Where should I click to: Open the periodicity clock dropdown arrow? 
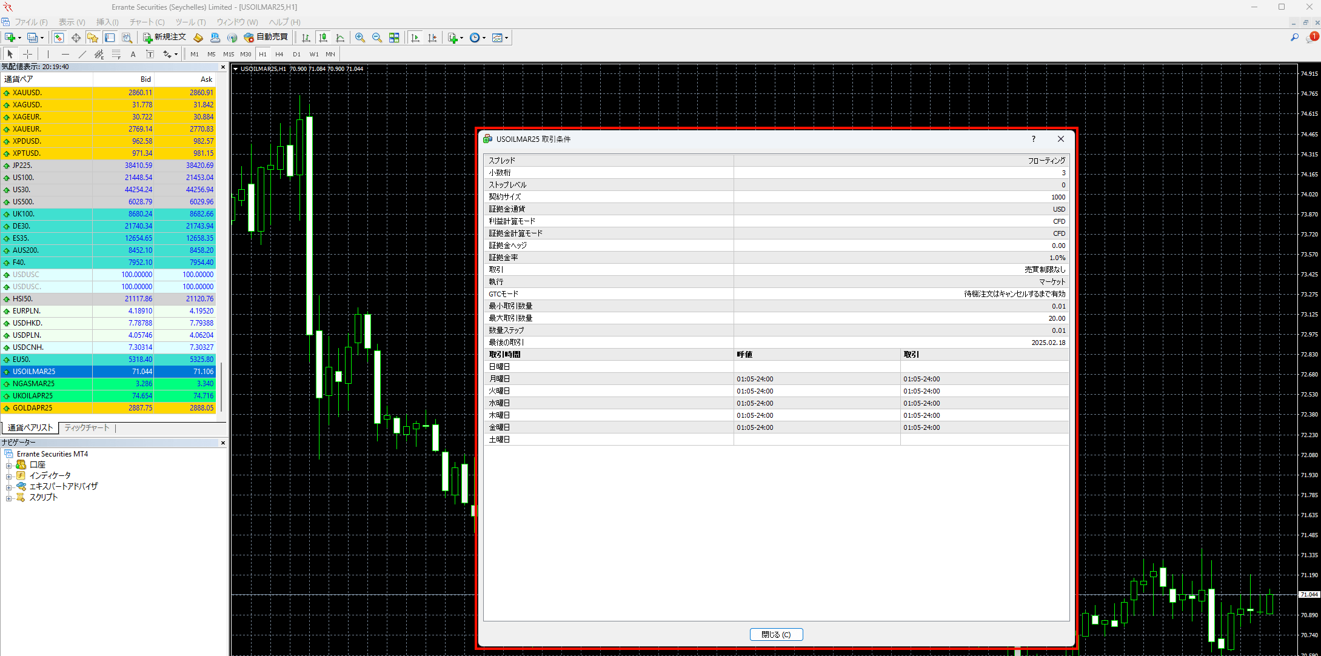point(484,38)
